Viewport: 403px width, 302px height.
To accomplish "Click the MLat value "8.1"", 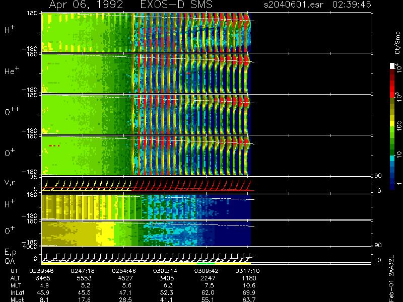I will (44, 299).
